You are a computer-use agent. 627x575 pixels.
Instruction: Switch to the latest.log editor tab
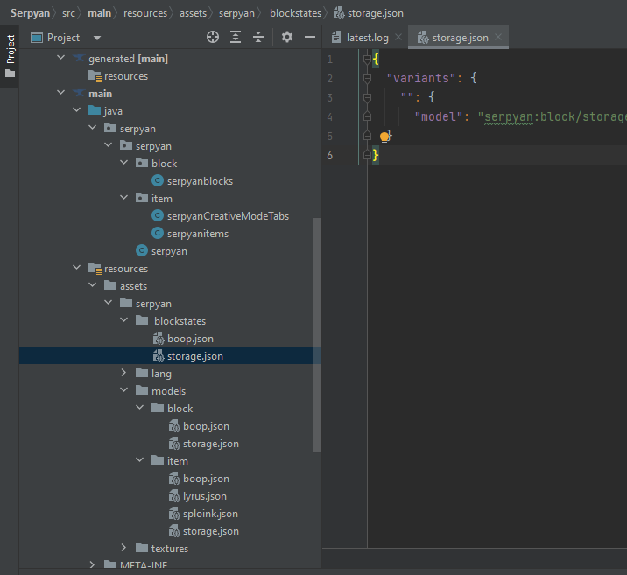(x=367, y=38)
